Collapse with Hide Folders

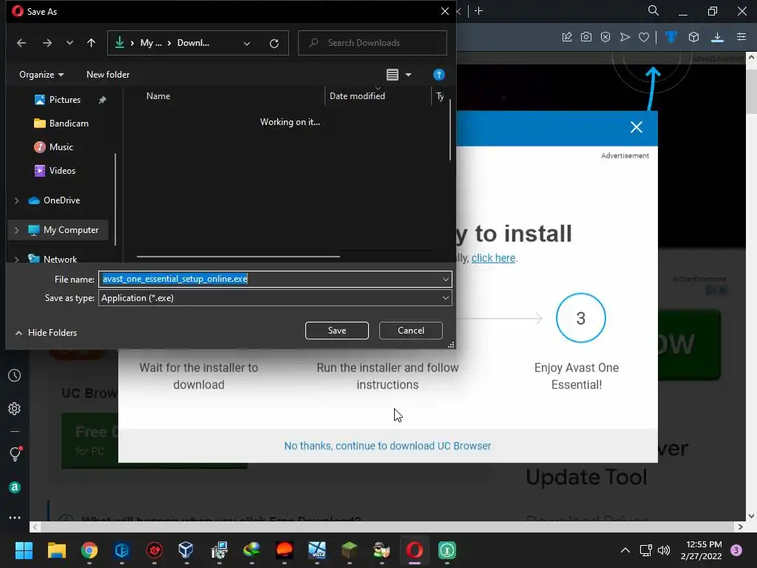47,332
